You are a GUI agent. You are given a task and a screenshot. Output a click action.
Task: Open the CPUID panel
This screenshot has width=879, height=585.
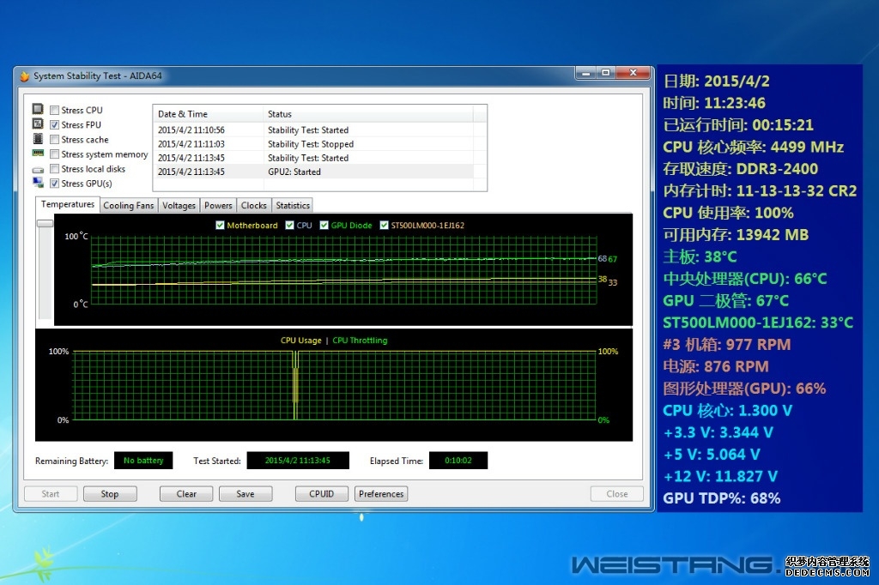tap(321, 494)
